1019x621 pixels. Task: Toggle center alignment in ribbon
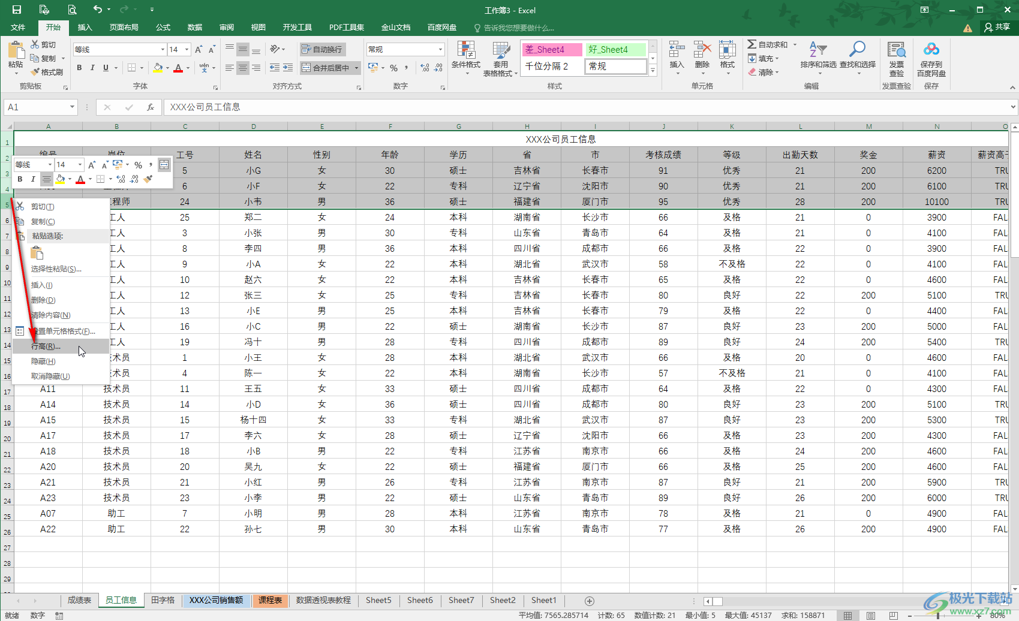(x=243, y=68)
